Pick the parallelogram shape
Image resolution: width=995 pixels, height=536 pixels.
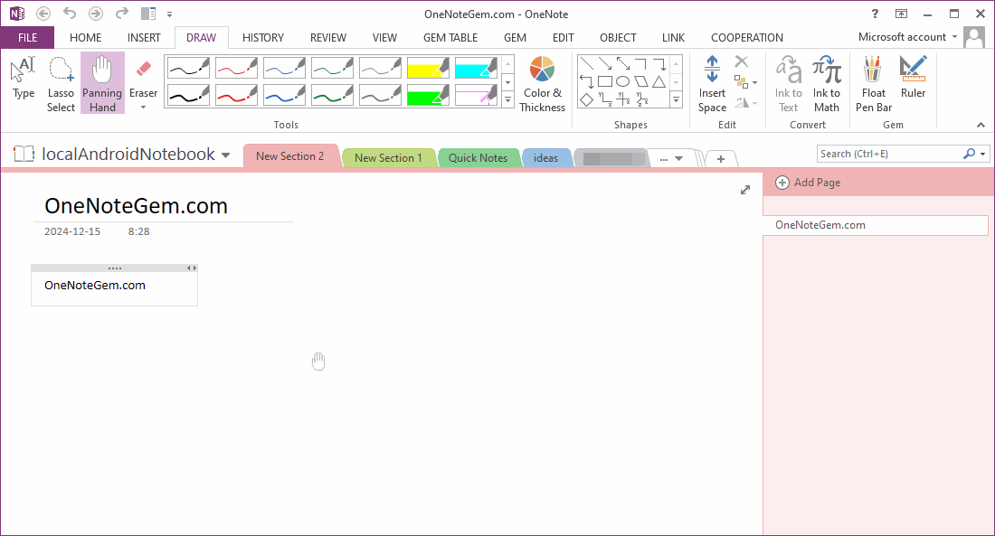click(x=641, y=82)
